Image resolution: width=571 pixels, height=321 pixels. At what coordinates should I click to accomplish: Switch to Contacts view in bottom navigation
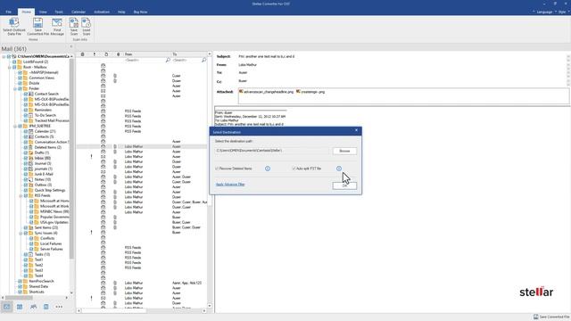point(33,307)
